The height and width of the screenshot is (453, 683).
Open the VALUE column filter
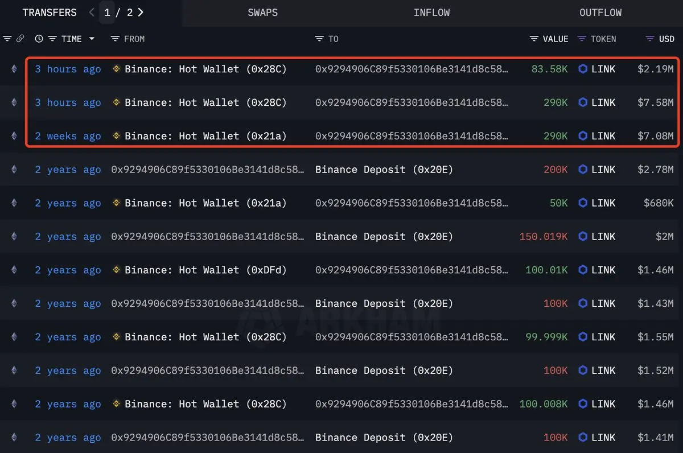point(534,39)
